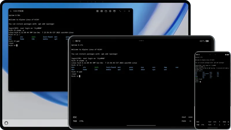
Task: Tap the left arrow key on the phone
Action: pos(215,125)
